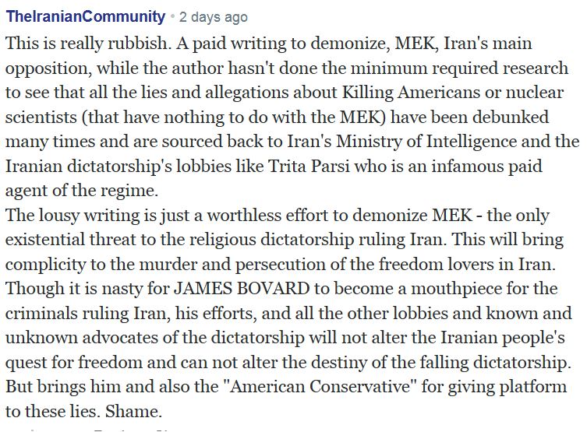Click the words 'Killing Americans' in text
Viewport: 587px width, 432px height.
point(410,93)
